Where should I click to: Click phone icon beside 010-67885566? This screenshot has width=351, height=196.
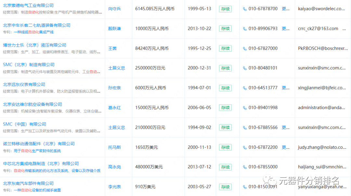pyautogui.click(x=245, y=128)
